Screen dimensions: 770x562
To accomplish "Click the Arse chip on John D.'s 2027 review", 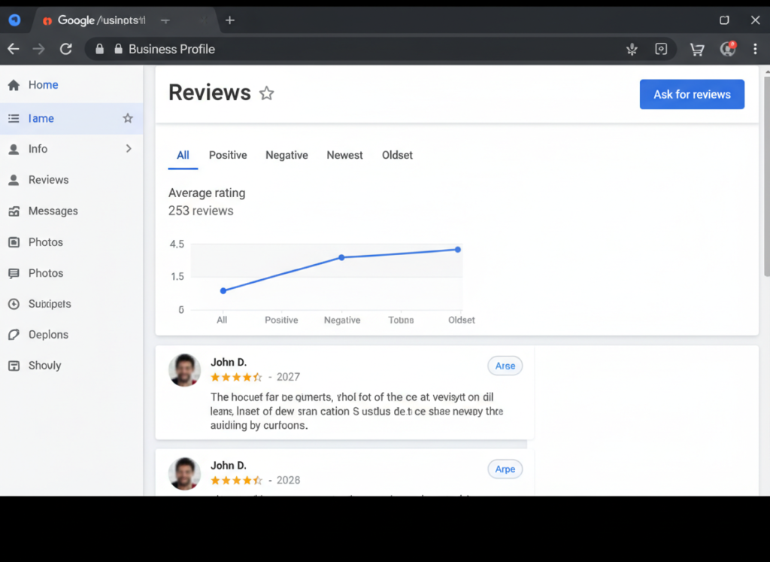I will [505, 366].
